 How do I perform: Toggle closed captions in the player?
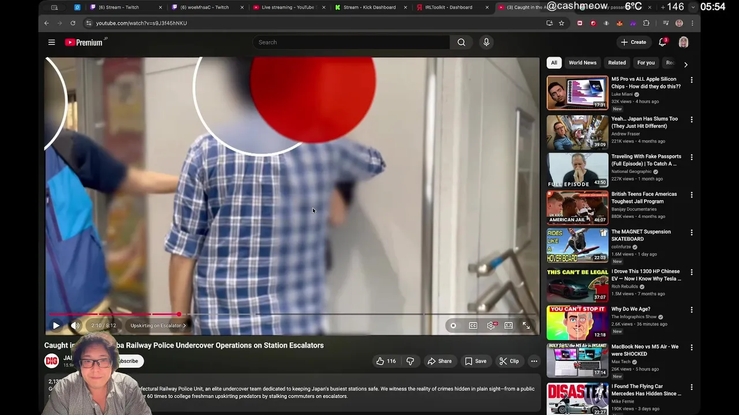pos(473,326)
